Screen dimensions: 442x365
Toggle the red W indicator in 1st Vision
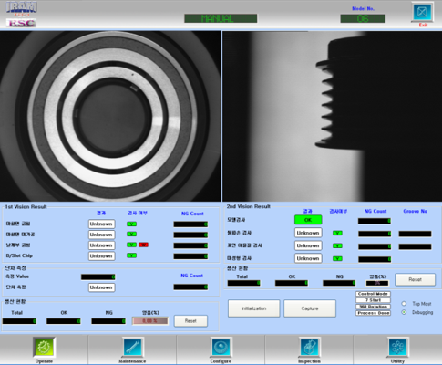[143, 245]
